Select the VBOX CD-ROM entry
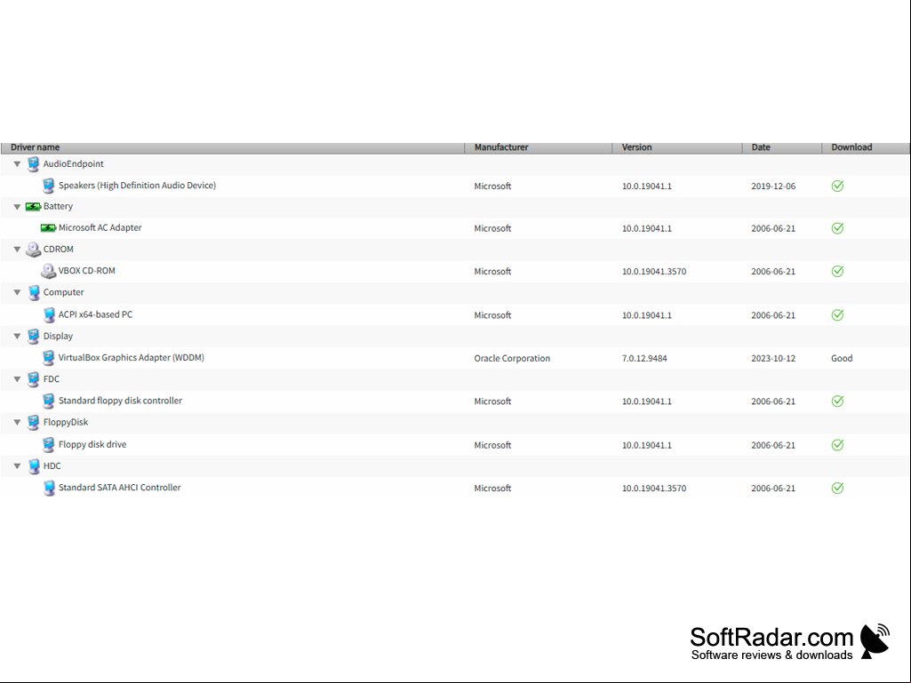This screenshot has width=911, height=683. coord(86,271)
